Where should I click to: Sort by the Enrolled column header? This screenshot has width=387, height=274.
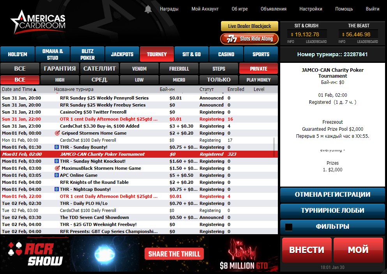point(236,89)
